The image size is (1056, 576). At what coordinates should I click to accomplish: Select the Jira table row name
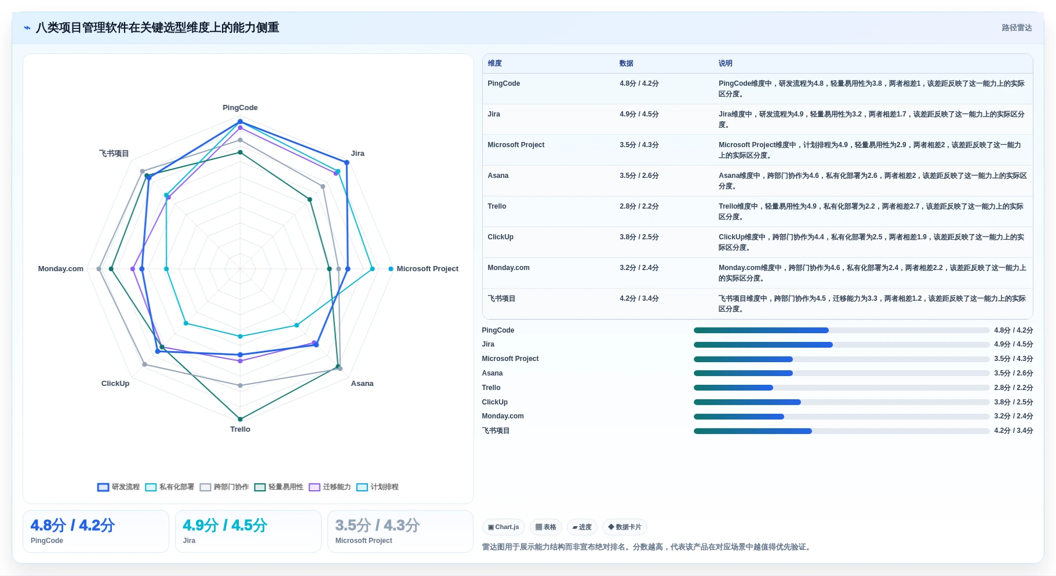[x=494, y=114]
